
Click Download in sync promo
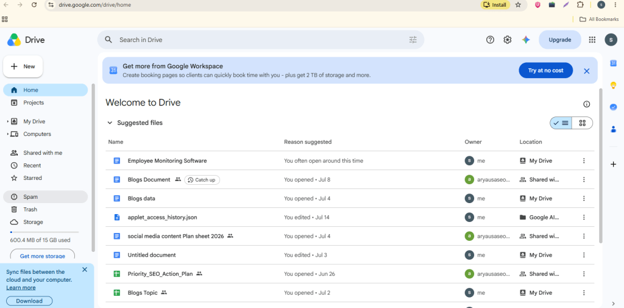tap(29, 301)
